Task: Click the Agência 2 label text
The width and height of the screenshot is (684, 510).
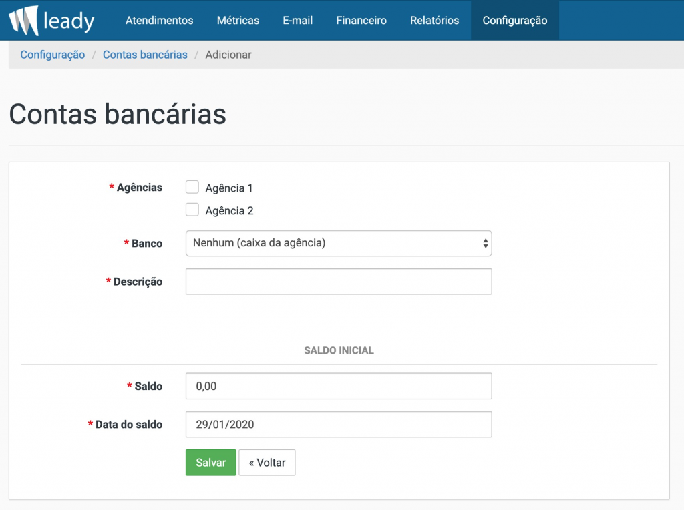Action: click(230, 211)
